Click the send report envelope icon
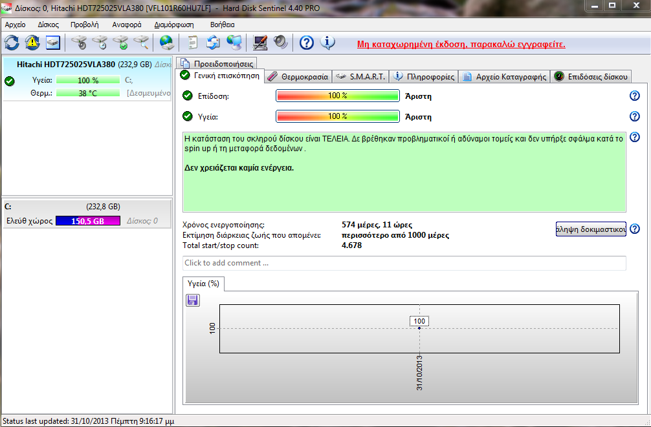 (x=214, y=42)
